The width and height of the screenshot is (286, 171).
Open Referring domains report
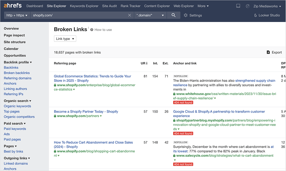click(18, 78)
